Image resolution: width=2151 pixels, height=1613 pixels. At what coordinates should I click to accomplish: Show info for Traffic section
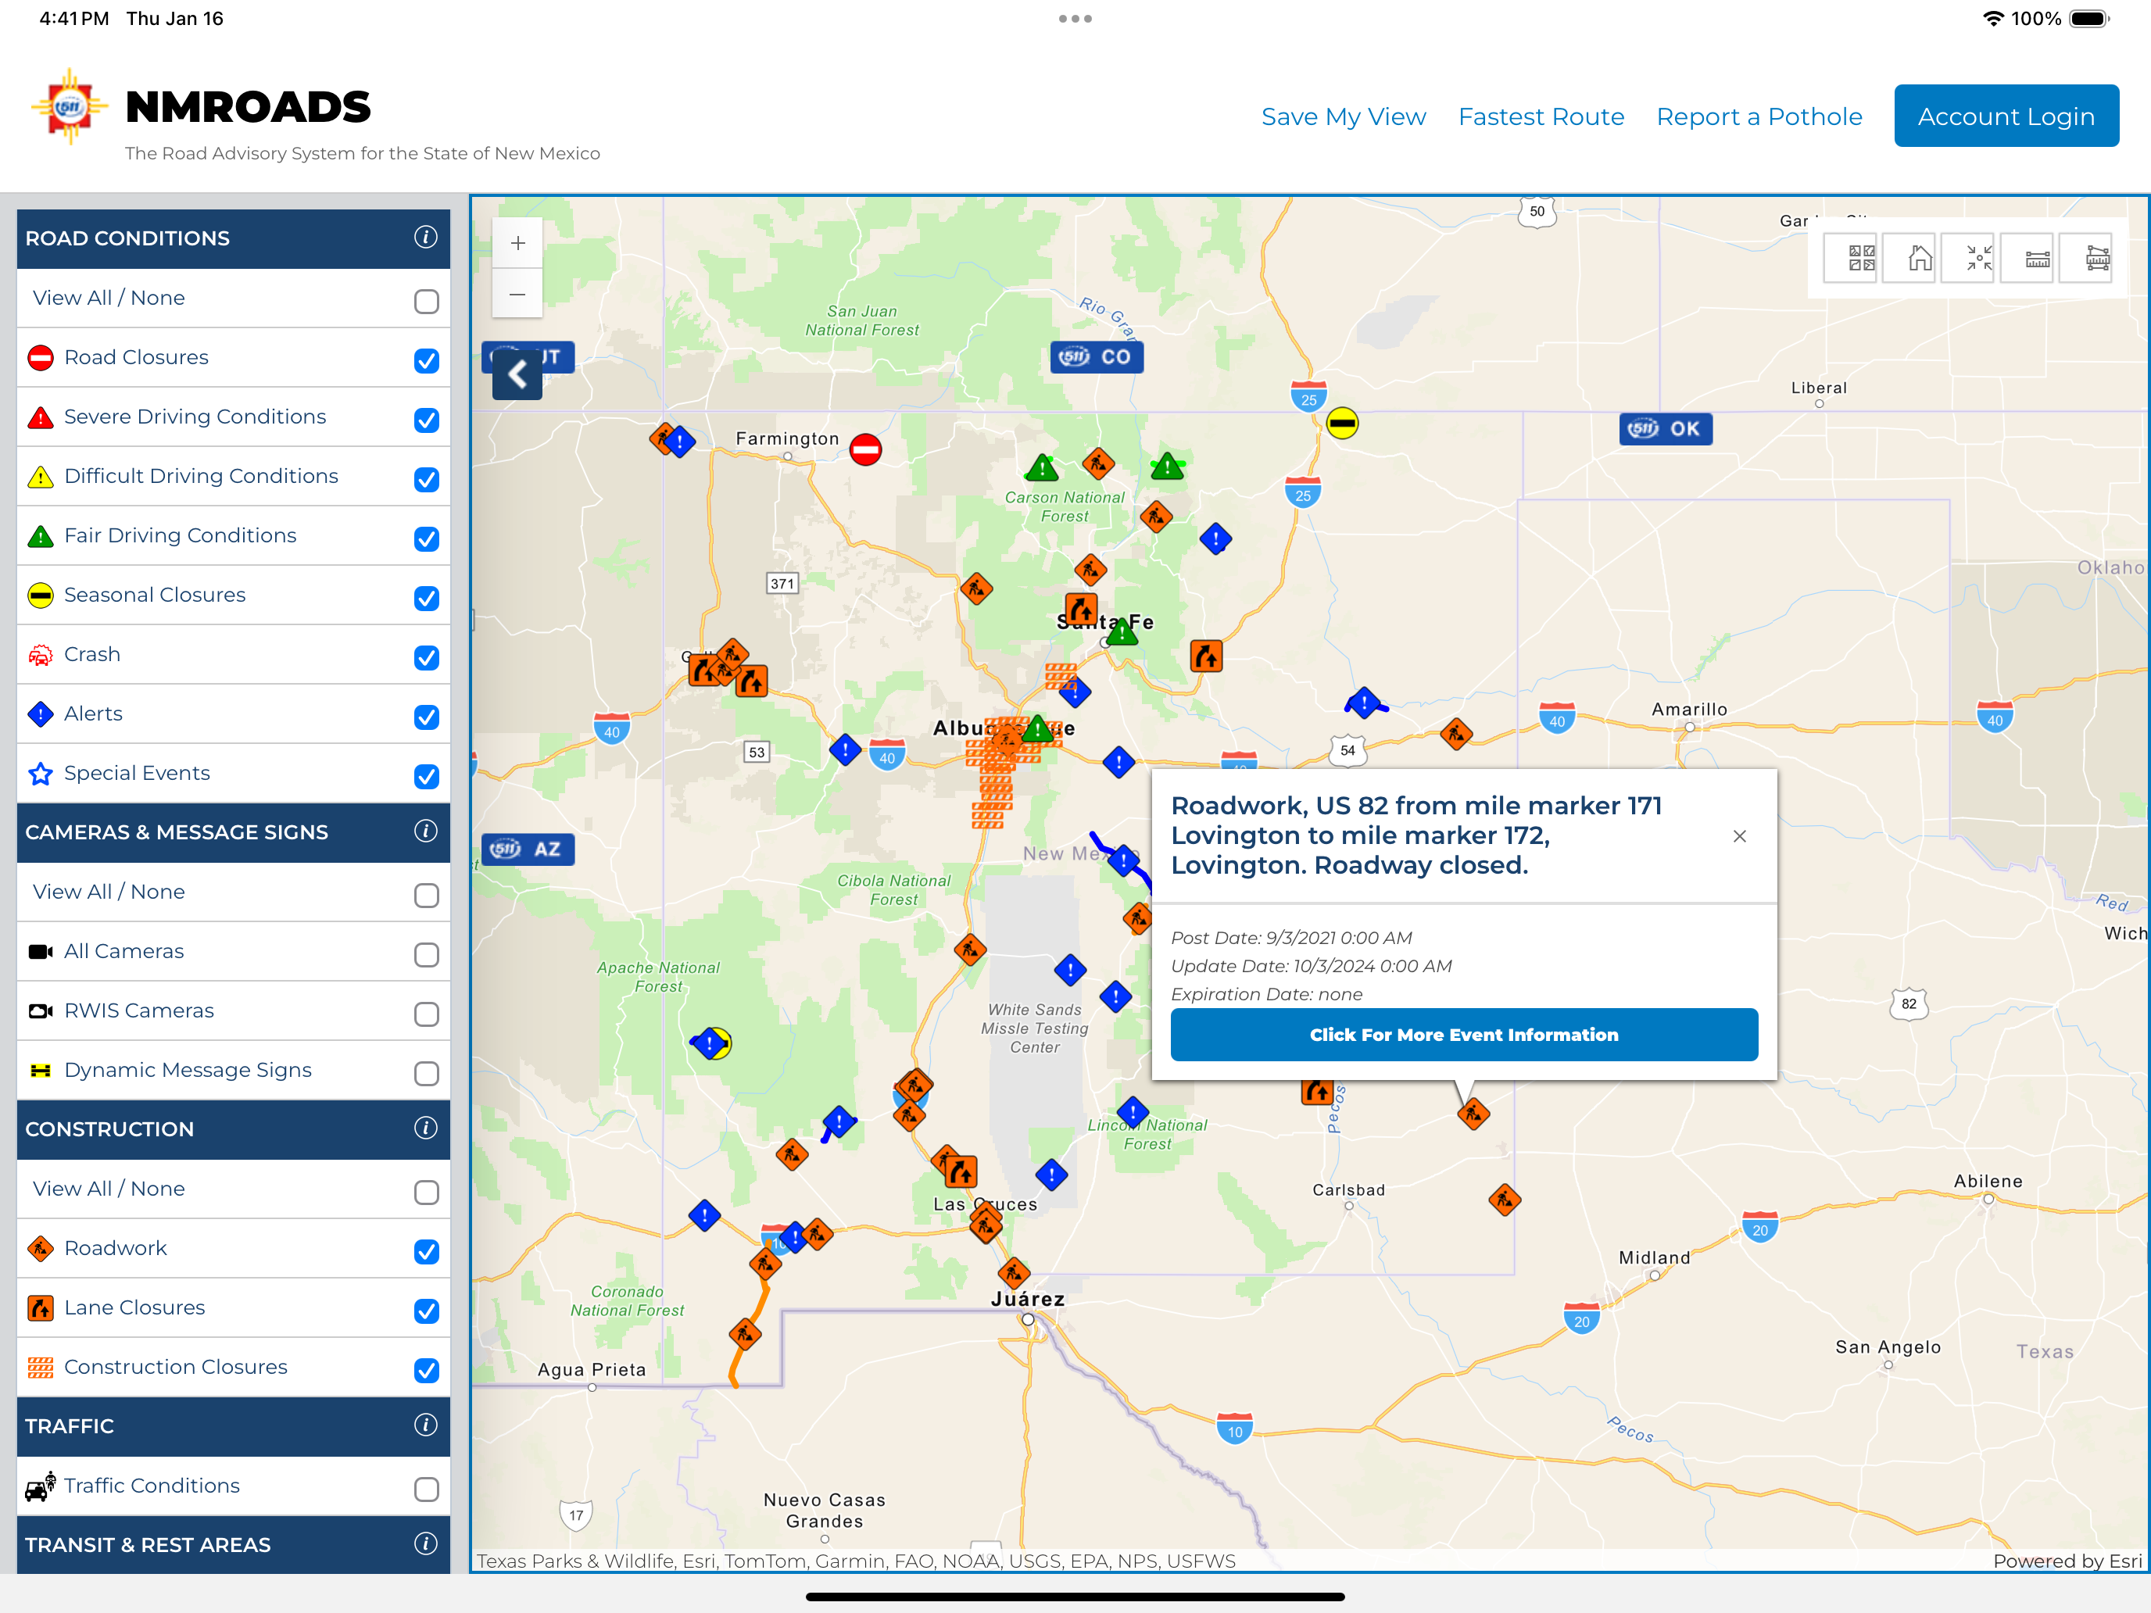[x=425, y=1425]
